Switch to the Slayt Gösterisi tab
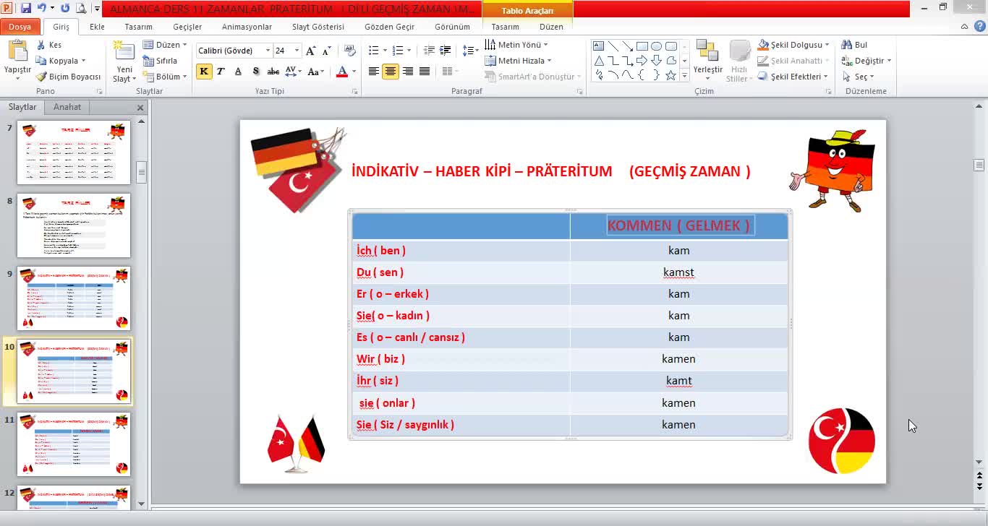Image resolution: width=988 pixels, height=526 pixels. [x=318, y=27]
